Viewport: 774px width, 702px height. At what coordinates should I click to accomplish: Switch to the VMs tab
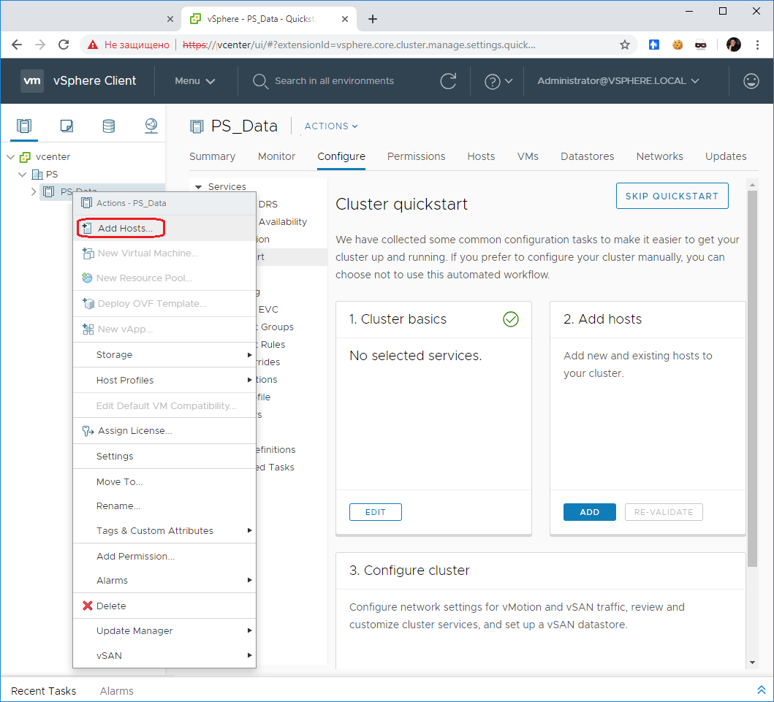coord(528,156)
